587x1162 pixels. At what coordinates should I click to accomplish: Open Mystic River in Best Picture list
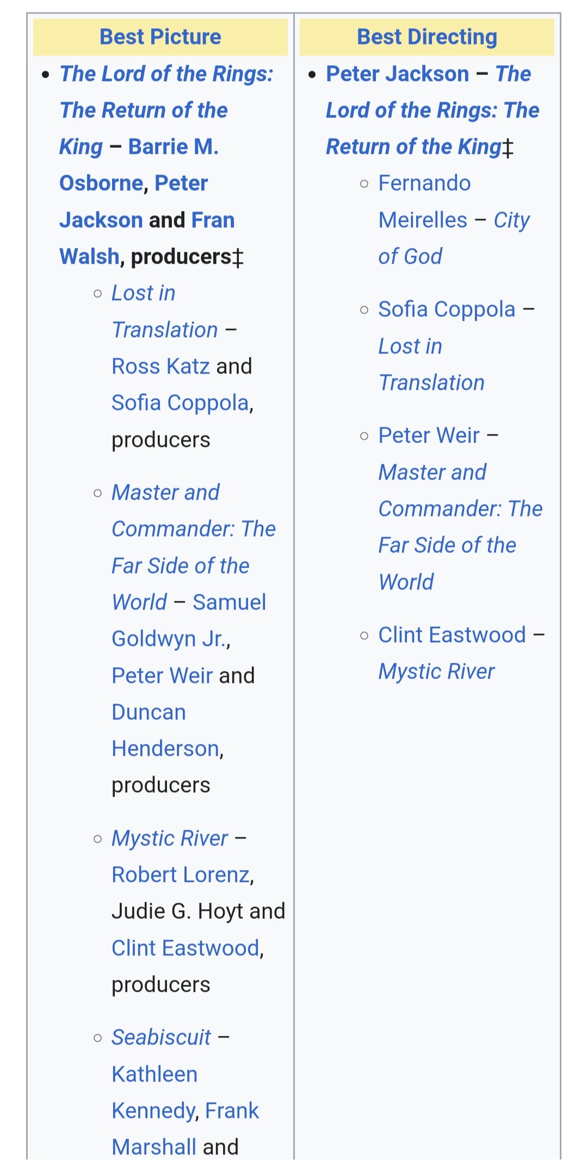pyautogui.click(x=170, y=838)
